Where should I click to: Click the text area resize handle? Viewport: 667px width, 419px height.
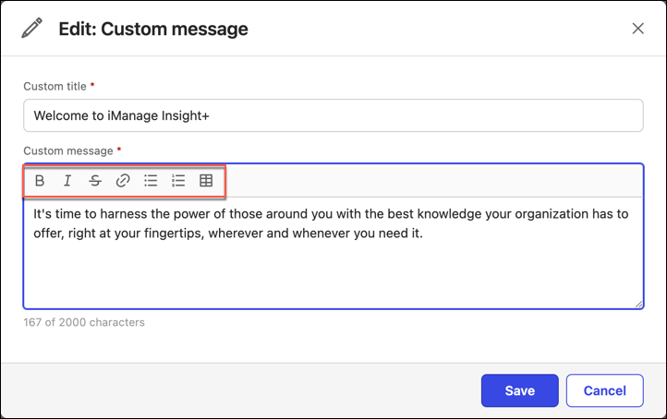coord(638,304)
